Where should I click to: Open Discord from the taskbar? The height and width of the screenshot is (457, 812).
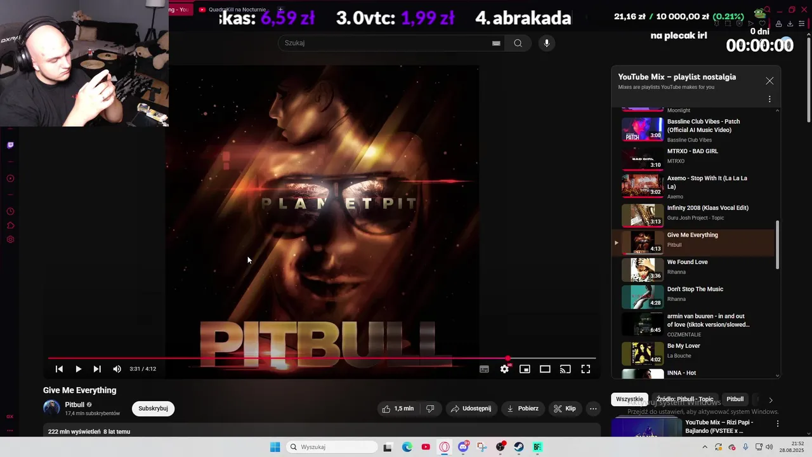tap(463, 447)
